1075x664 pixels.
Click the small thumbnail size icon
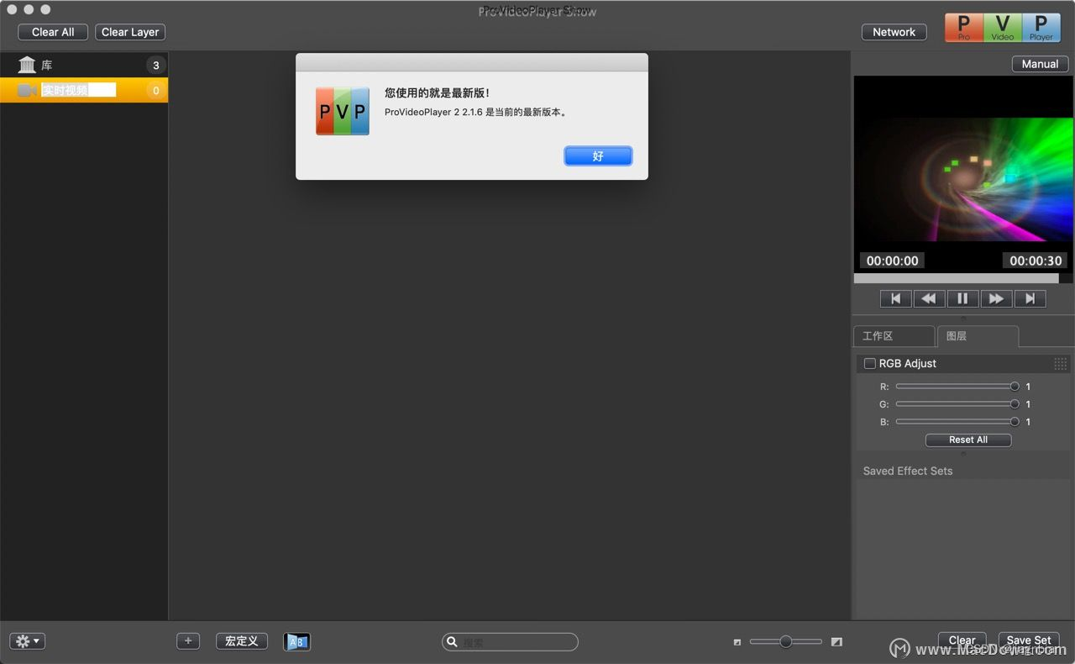coord(737,642)
